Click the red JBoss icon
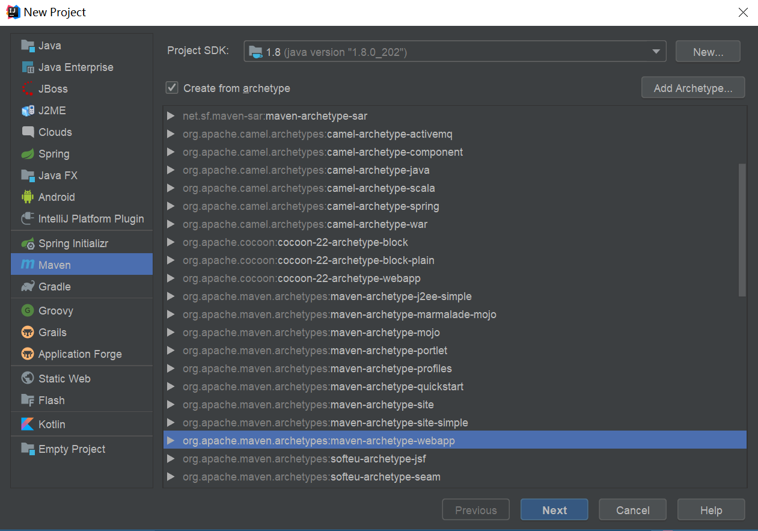 point(28,89)
